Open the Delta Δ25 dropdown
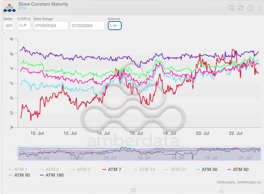264x194 pixels. pos(9,26)
